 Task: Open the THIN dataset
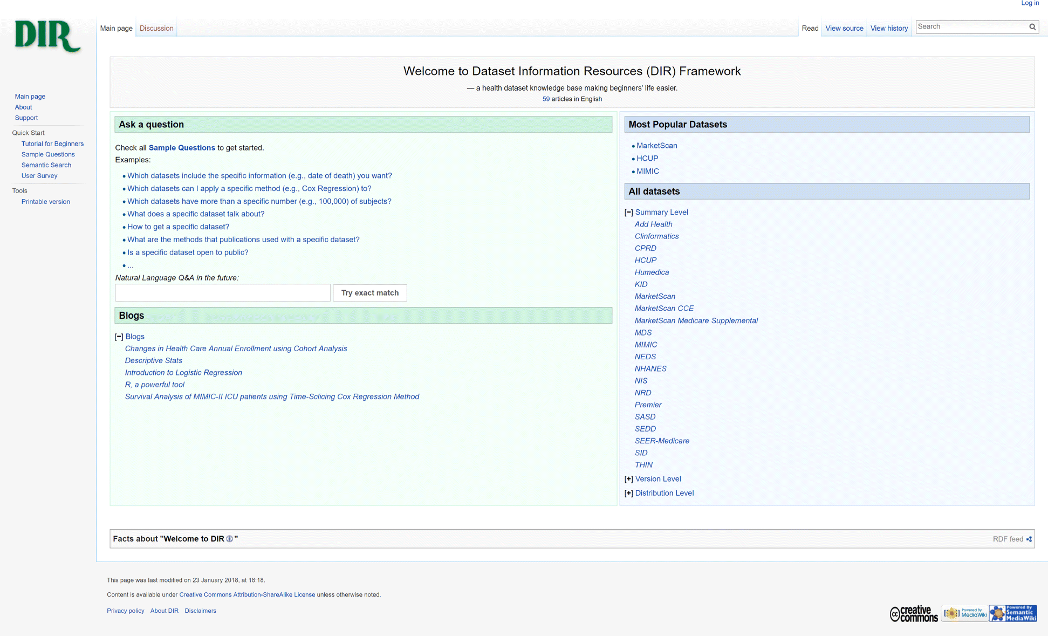point(643,465)
